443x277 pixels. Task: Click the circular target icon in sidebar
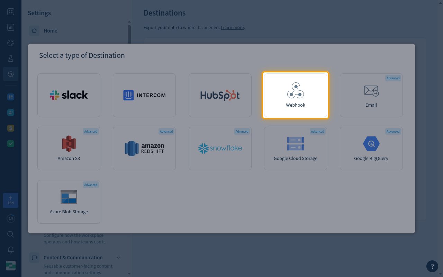[11, 43]
